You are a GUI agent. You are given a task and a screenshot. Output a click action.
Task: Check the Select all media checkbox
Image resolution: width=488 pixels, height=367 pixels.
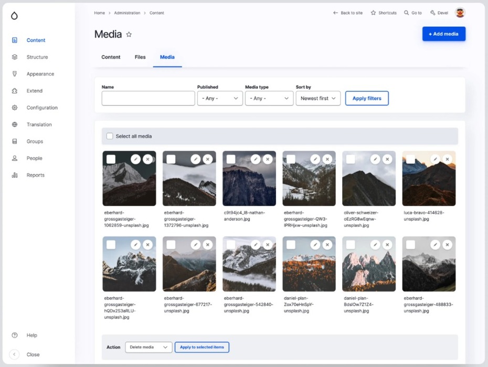coord(110,136)
